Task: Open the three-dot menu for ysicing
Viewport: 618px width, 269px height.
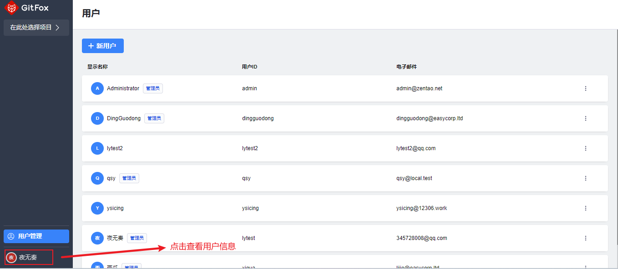Action: click(586, 208)
